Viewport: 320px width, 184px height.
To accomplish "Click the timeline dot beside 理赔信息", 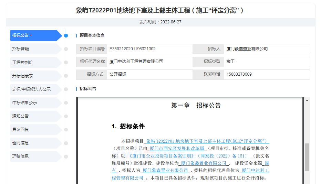I will [x=66, y=156].
